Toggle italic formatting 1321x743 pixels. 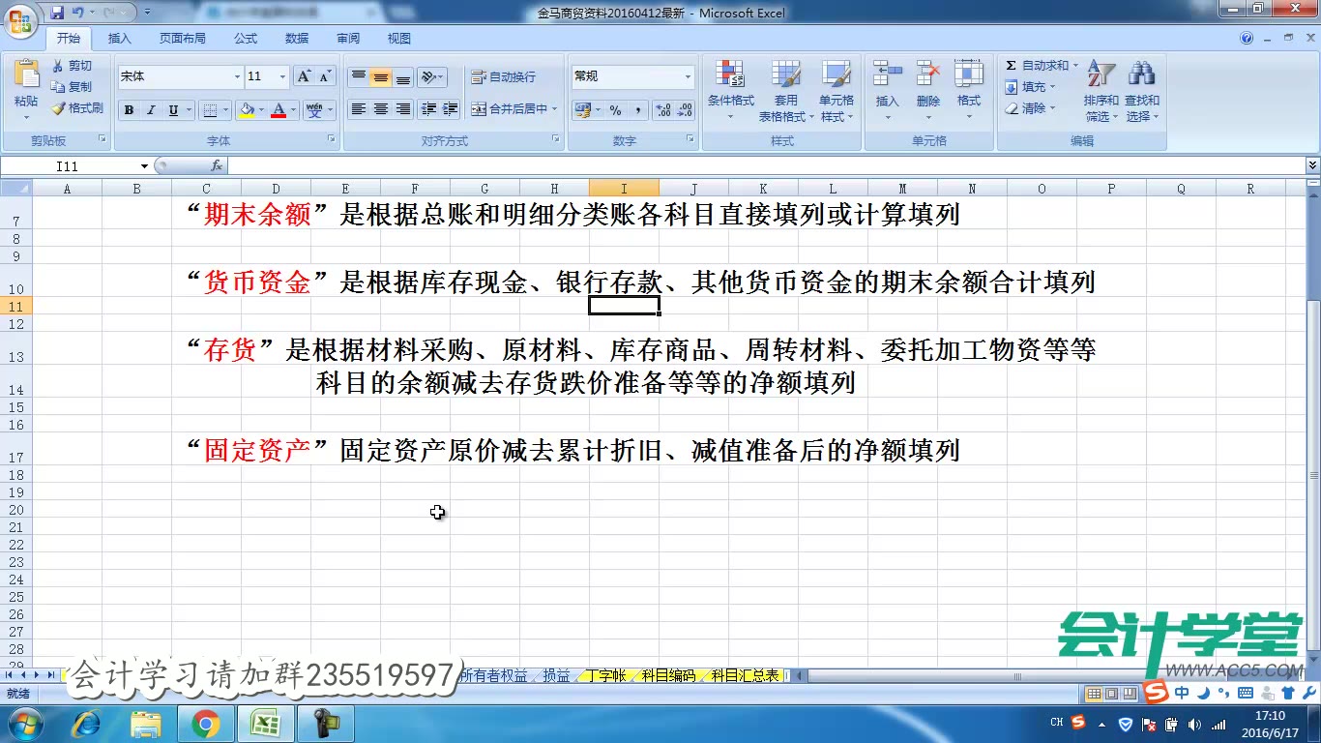(x=150, y=110)
